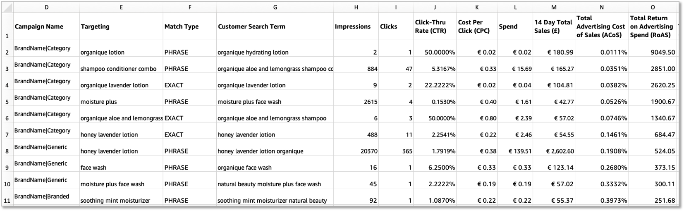Viewport: 684px width, 211px height.
Task: Select column J header
Action: click(435, 7)
